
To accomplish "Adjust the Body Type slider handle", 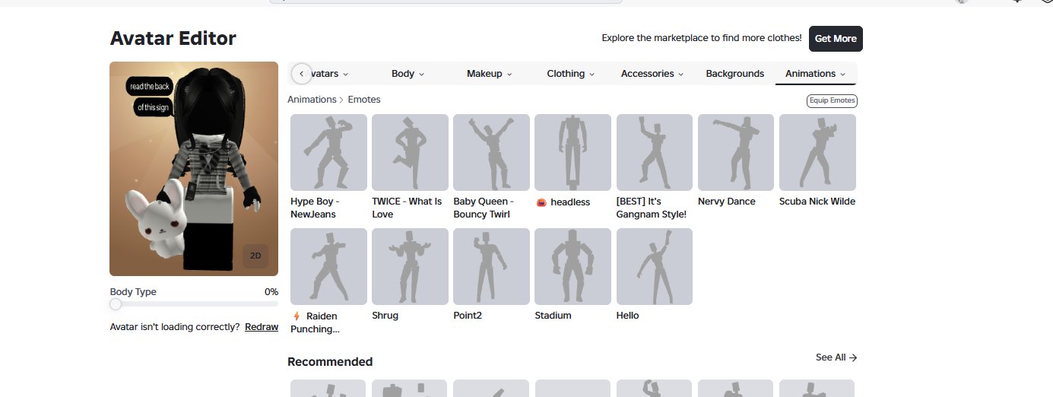I will pos(116,304).
